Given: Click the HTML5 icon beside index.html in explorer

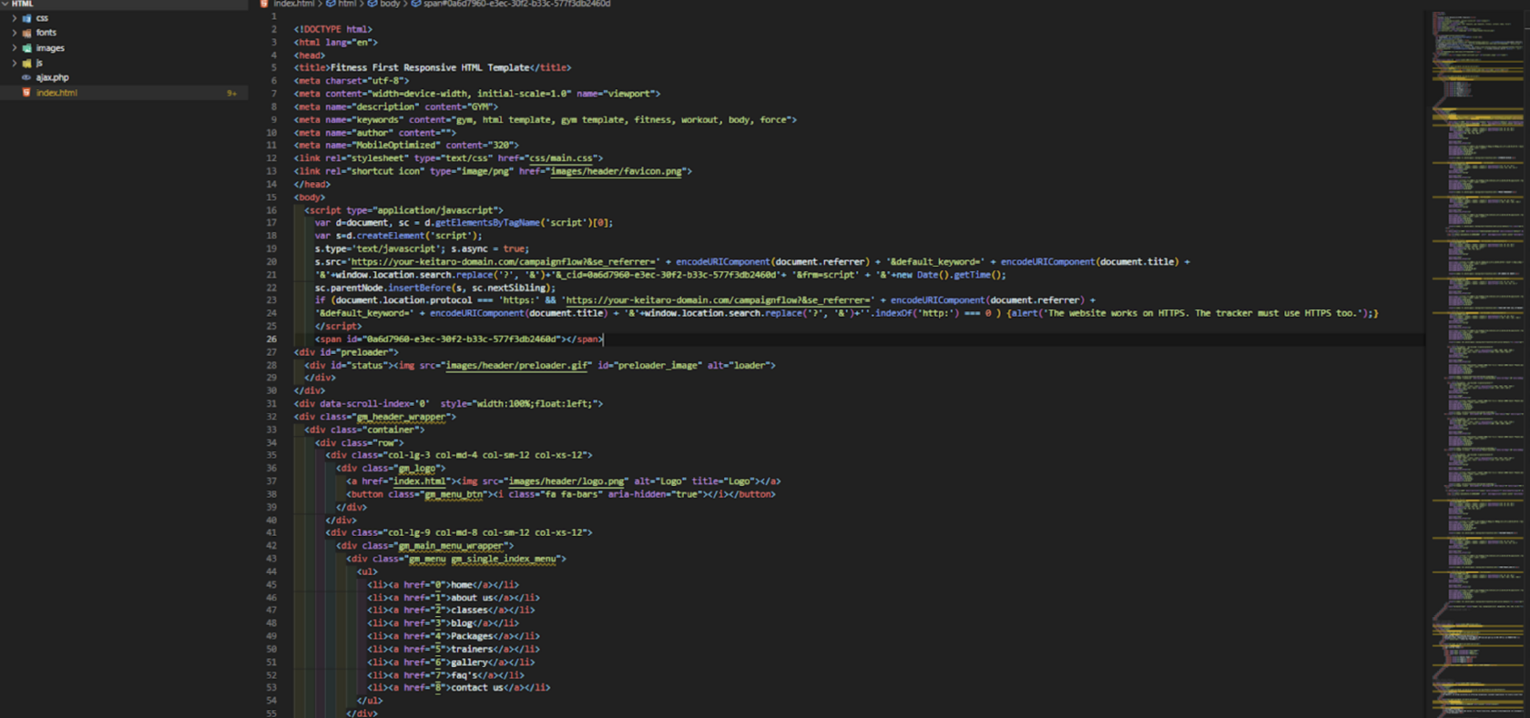Looking at the screenshot, I should (x=26, y=93).
